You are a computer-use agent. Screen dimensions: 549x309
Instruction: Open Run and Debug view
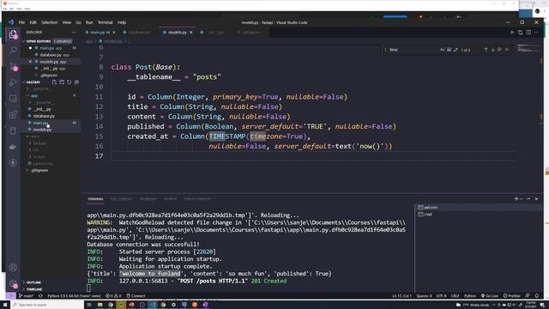(x=13, y=82)
